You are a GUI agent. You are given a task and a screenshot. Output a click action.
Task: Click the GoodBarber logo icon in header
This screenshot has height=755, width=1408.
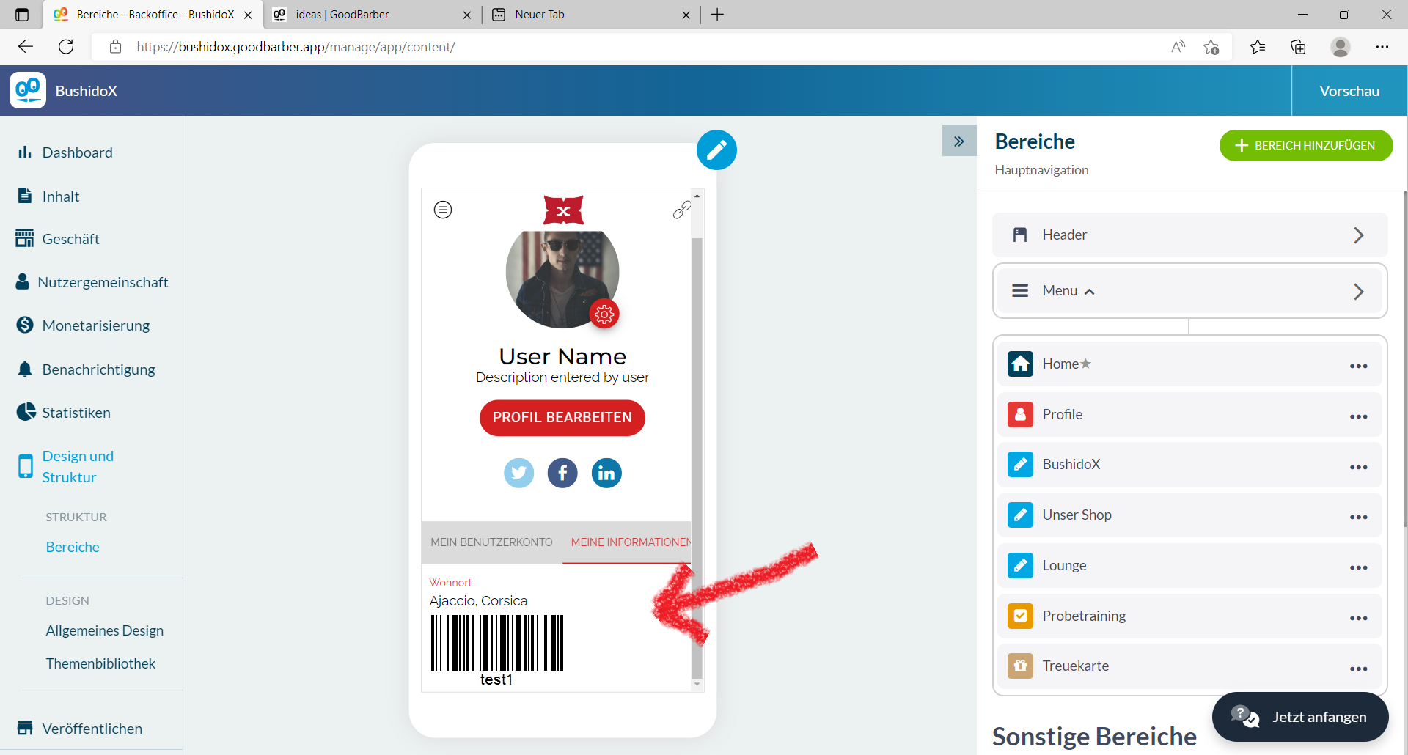(x=28, y=90)
